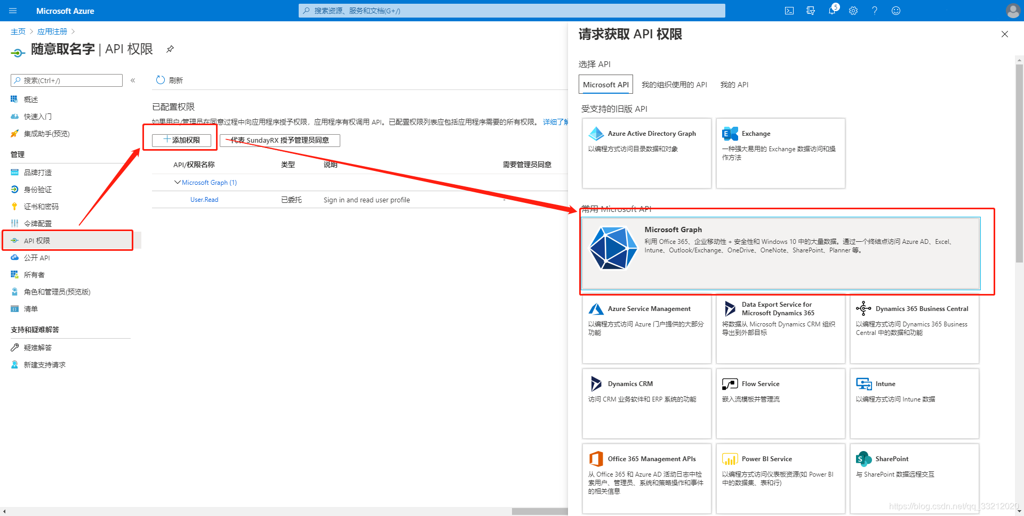Switch to 我的组织使用的 API tab

[674, 85]
